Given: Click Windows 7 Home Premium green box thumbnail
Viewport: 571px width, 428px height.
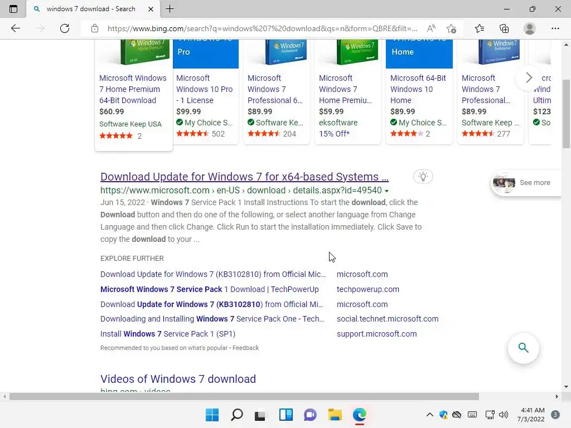Looking at the screenshot, I should tap(146, 52).
